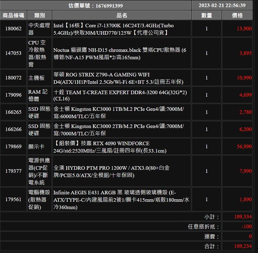258x253 pixels.
Task: Click quantity 1 in the i7-13700K row
Action: point(206,29)
